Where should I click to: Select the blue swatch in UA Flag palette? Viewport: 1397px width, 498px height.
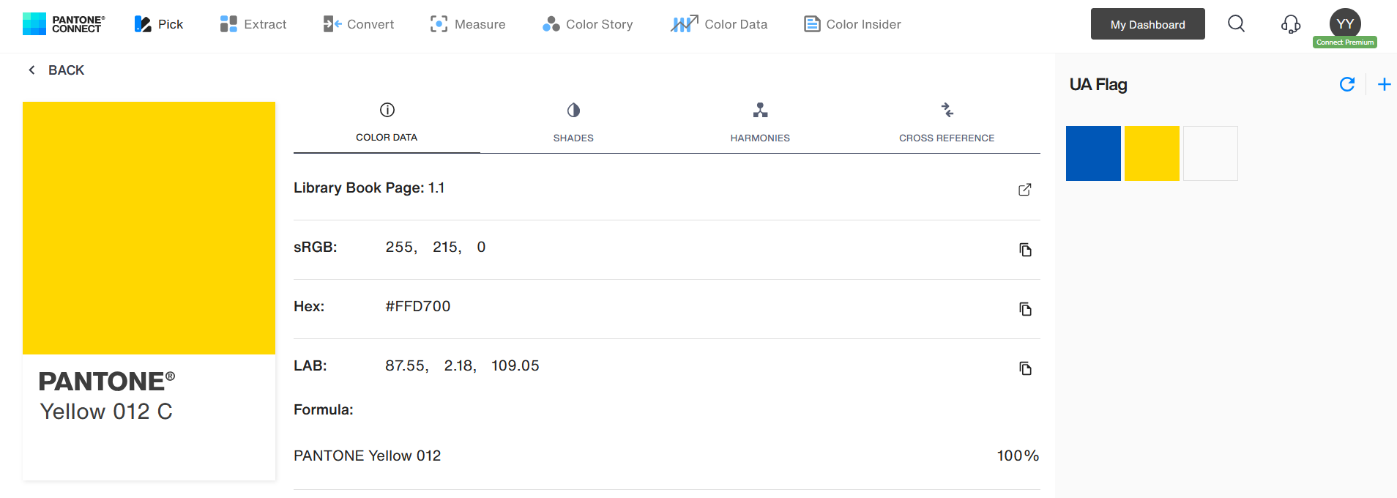tap(1093, 153)
